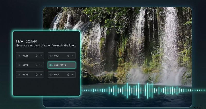The image size is (206, 109).
Task: Select the highlighted 00:01/00:24 audio clip
Action: coord(62,65)
